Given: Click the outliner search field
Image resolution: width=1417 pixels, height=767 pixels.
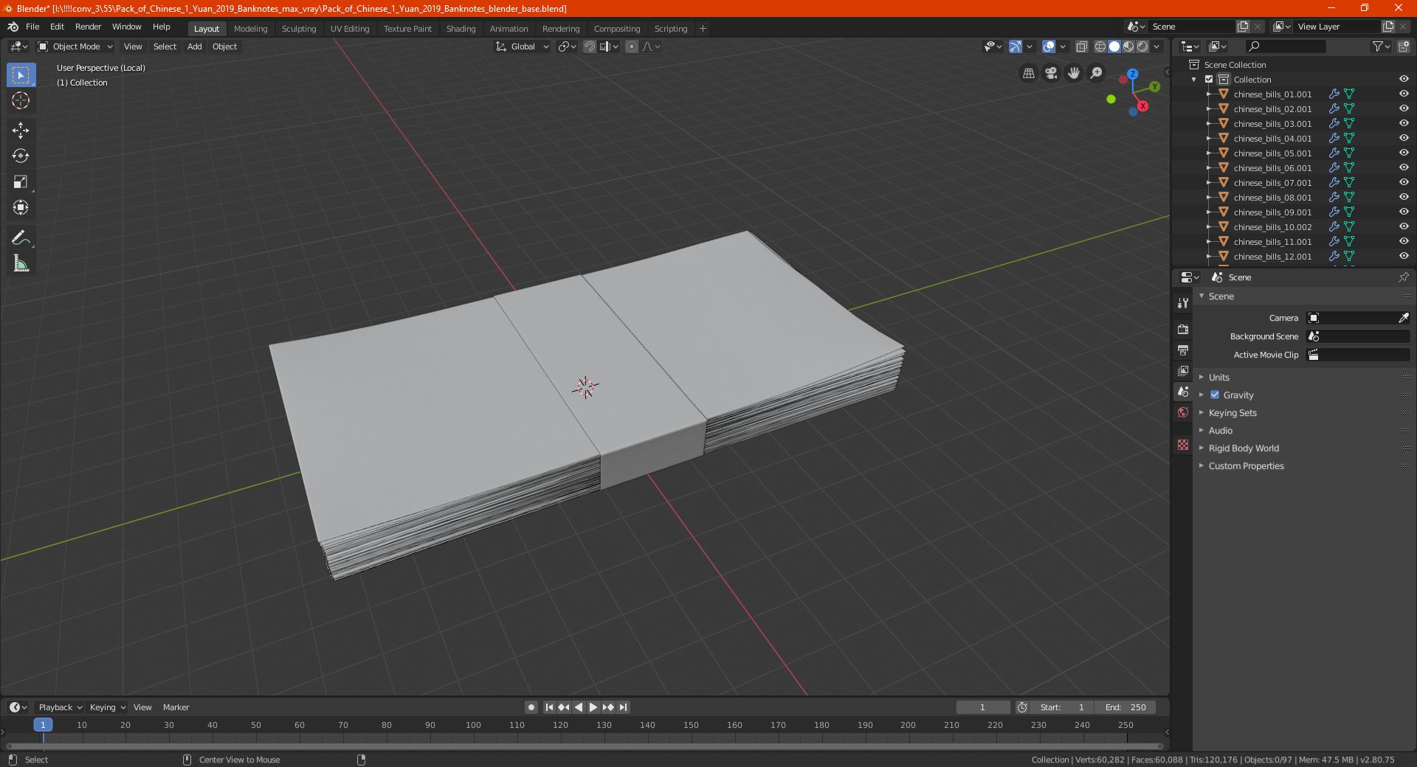Looking at the screenshot, I should tap(1285, 46).
